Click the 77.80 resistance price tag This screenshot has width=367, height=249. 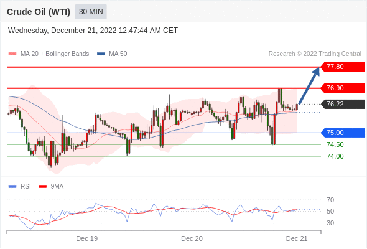coord(343,67)
